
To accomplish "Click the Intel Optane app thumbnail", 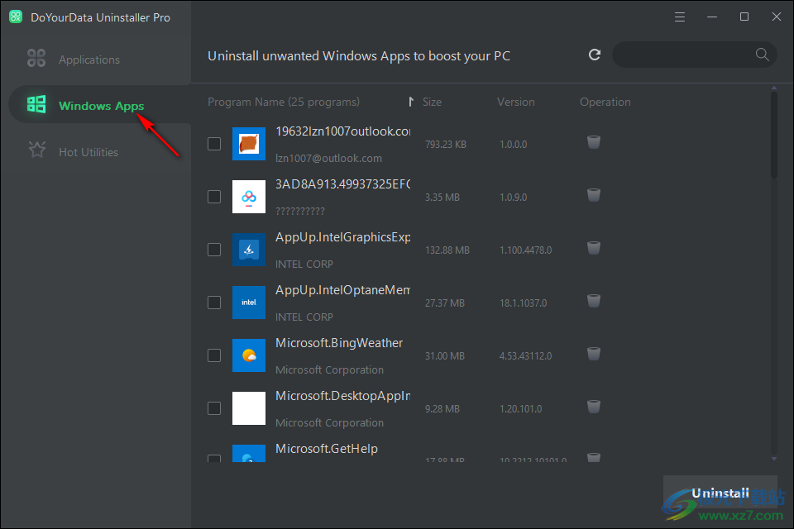I will [x=249, y=303].
